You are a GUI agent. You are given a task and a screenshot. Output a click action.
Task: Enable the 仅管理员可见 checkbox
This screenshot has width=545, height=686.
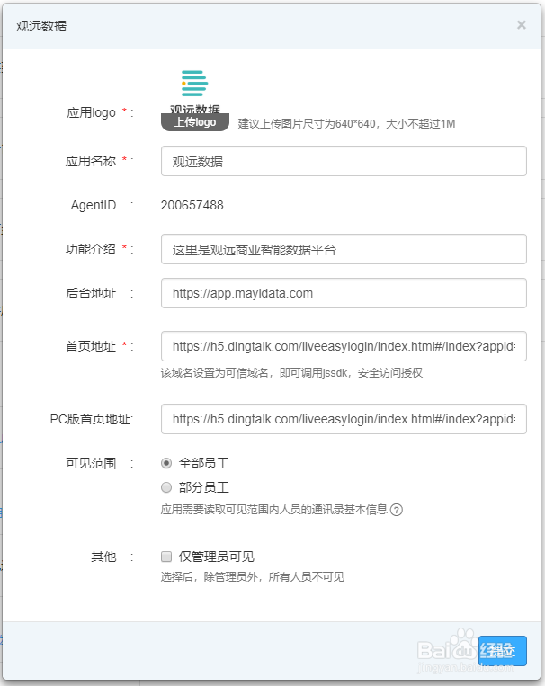pyautogui.click(x=166, y=557)
